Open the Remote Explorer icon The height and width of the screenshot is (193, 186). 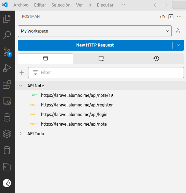(7, 101)
